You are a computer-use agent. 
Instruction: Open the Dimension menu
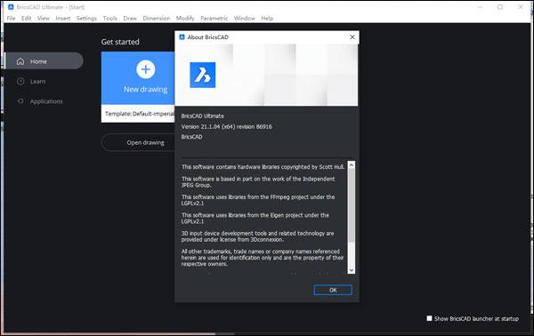point(157,18)
